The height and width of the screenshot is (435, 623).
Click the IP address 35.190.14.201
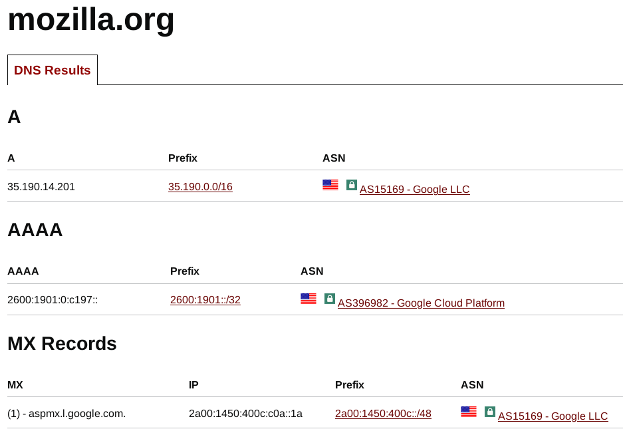41,187
